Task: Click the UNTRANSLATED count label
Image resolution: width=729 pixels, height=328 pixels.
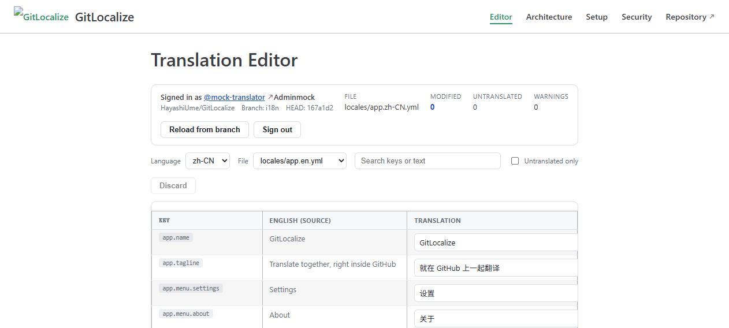Action: click(x=497, y=96)
